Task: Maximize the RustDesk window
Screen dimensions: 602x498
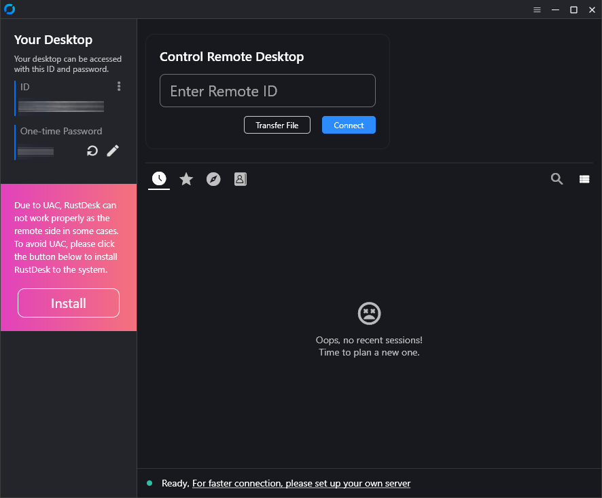Action: coord(573,9)
